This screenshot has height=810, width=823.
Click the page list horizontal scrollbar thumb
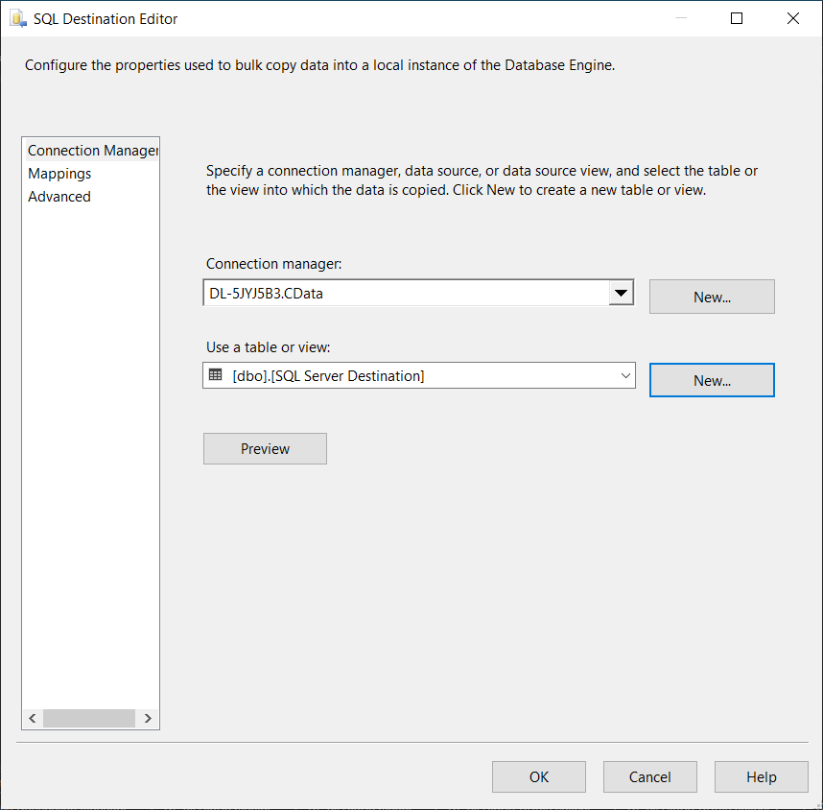tap(89, 718)
